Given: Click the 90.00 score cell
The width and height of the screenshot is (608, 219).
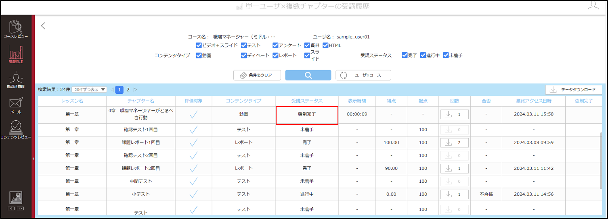Looking at the screenshot, I should [x=391, y=168].
